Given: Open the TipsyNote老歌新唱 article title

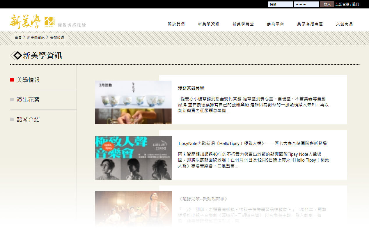Looking at the screenshot, I should [252, 144].
